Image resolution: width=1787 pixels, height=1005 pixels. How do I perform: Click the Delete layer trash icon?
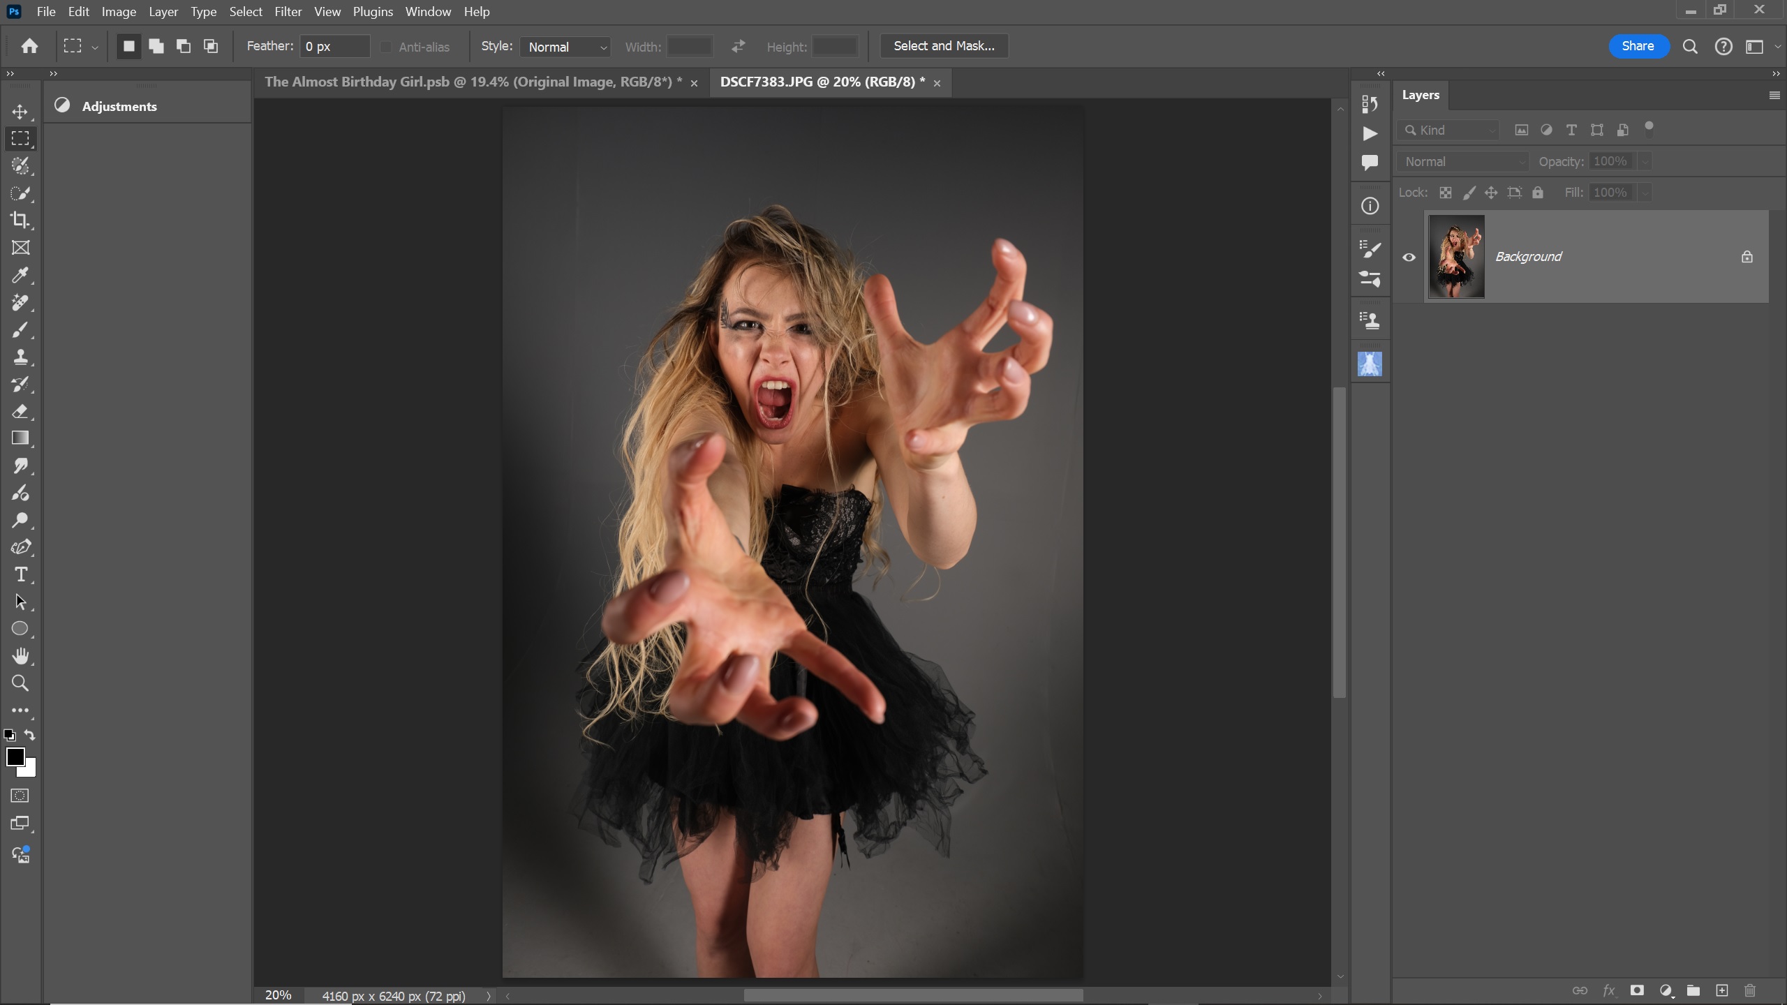click(x=1750, y=990)
